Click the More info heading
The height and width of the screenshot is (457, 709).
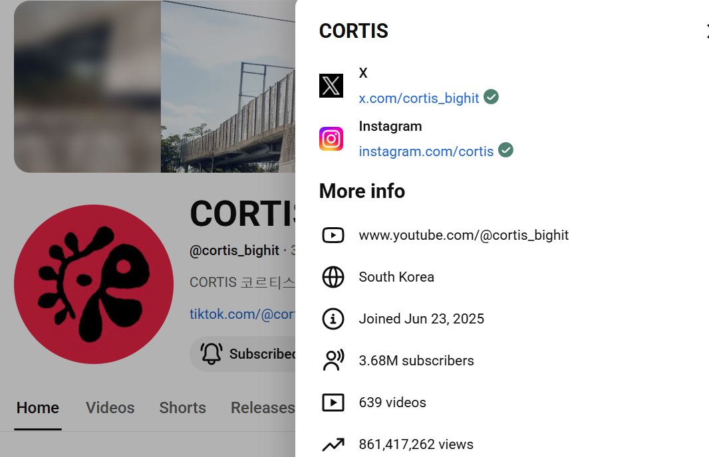click(362, 191)
